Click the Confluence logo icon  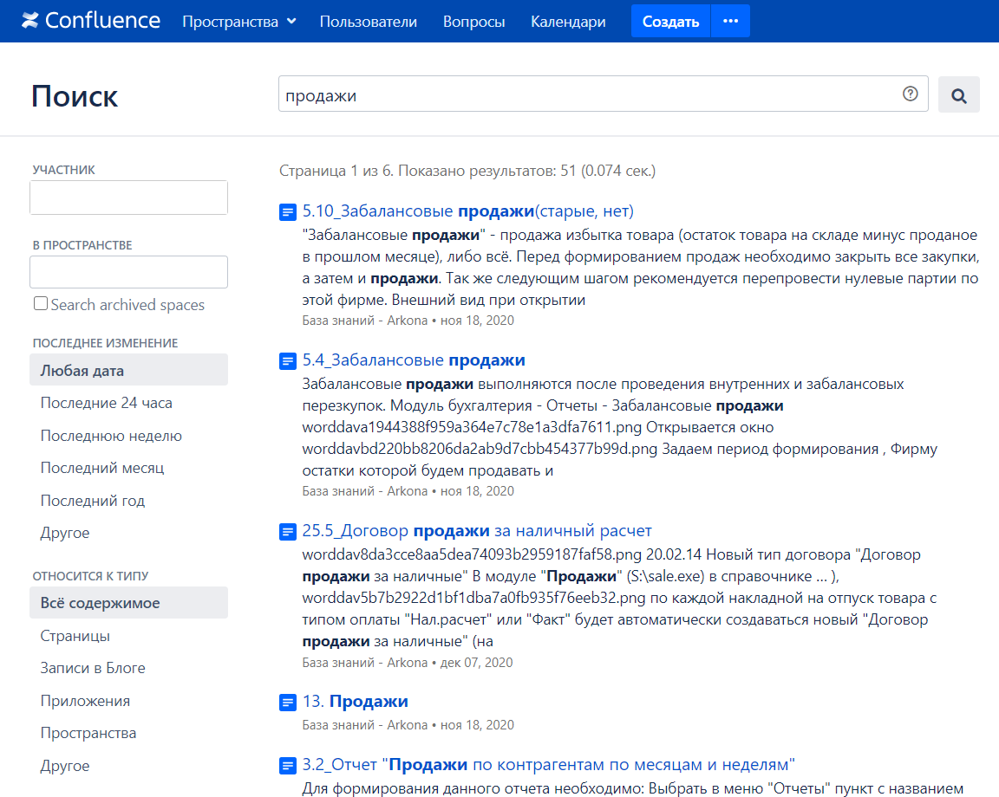29,21
